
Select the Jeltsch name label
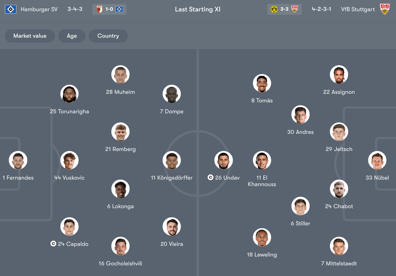point(339,149)
